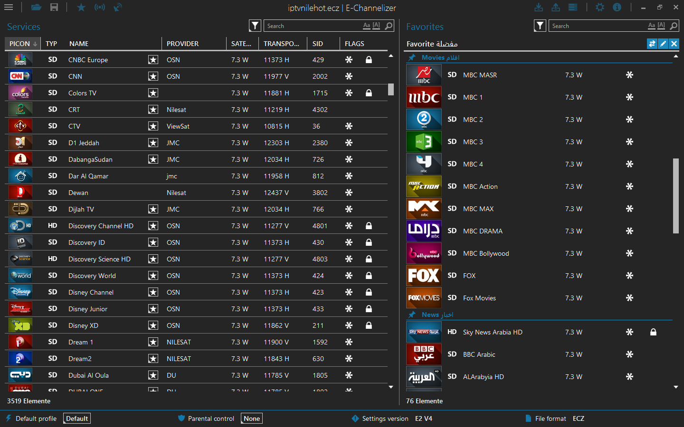Click the Favorites filter funnel icon
Screen dimensions: 684x427
540,26
